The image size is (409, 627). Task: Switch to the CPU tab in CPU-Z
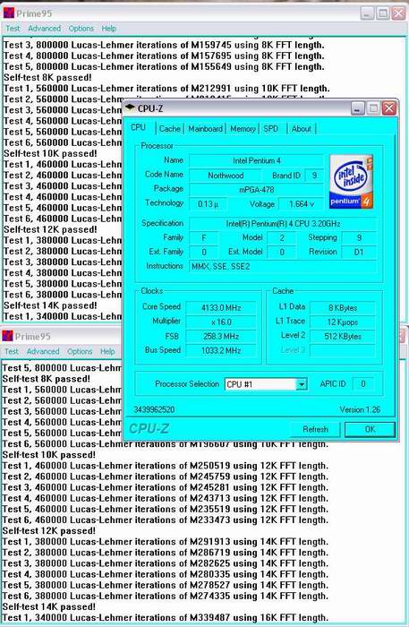point(138,127)
